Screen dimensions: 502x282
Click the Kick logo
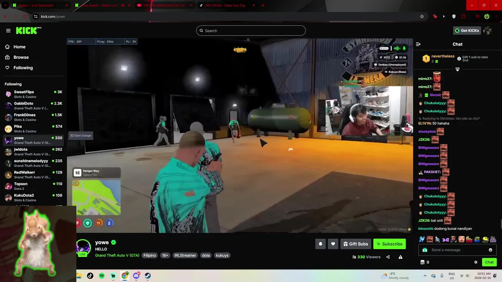click(x=28, y=31)
